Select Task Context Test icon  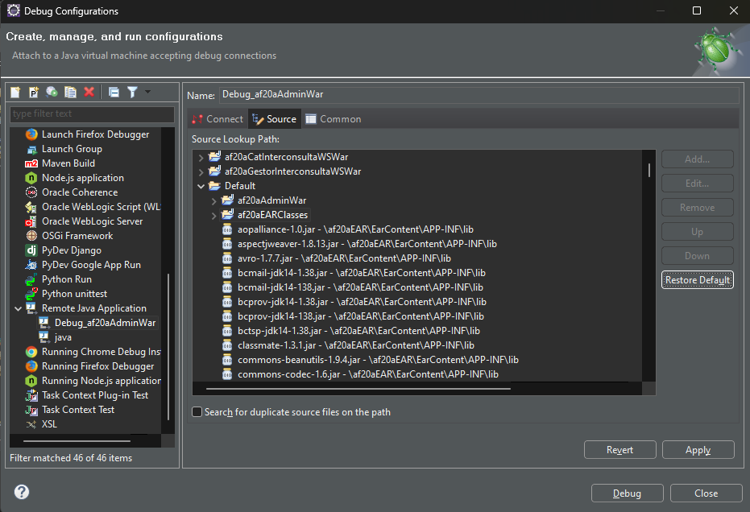(x=31, y=410)
